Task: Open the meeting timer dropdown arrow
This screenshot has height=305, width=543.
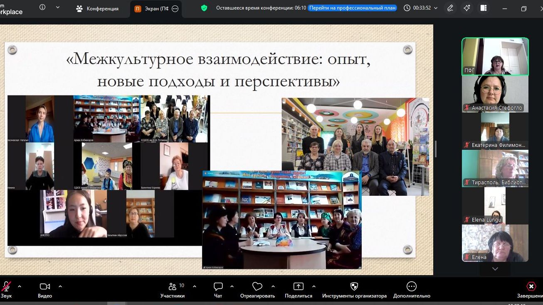Action: coord(436,8)
